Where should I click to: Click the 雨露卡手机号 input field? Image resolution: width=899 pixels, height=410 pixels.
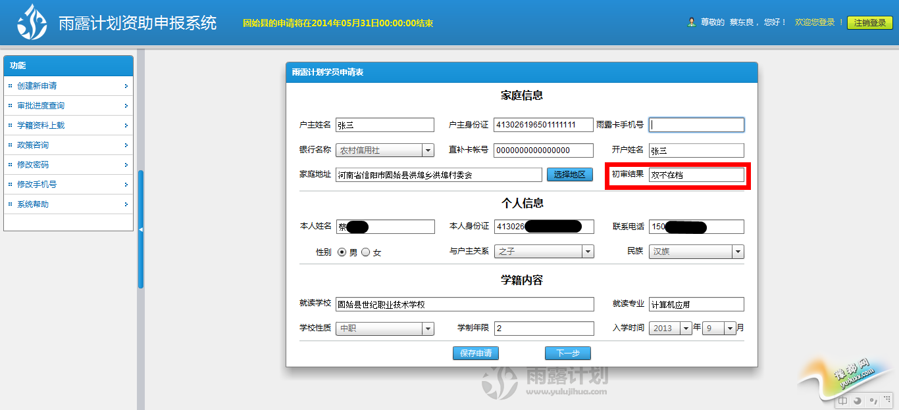[696, 125]
